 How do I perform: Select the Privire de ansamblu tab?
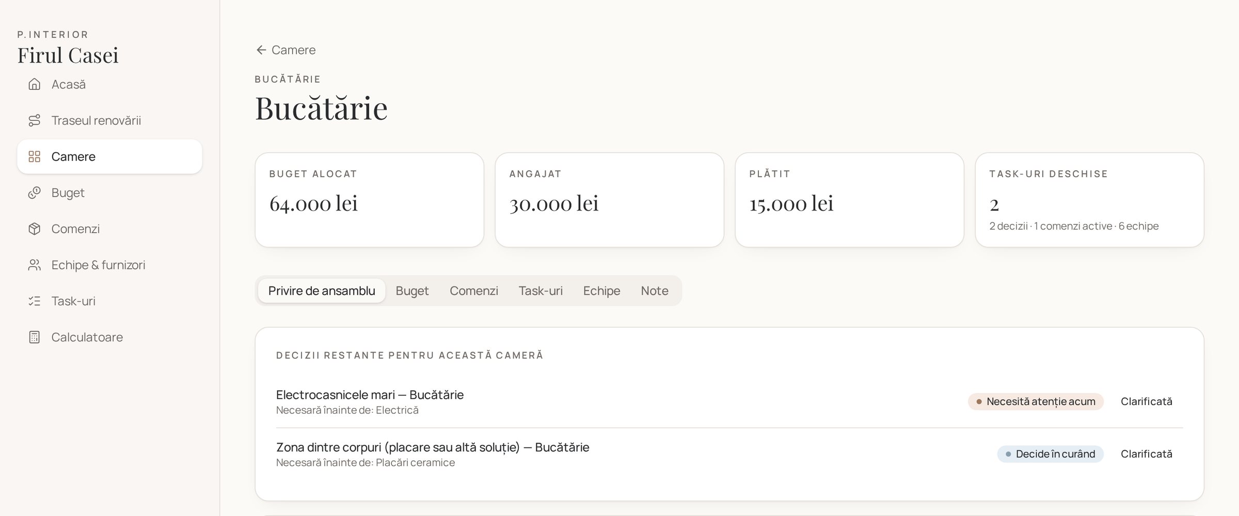(x=322, y=291)
